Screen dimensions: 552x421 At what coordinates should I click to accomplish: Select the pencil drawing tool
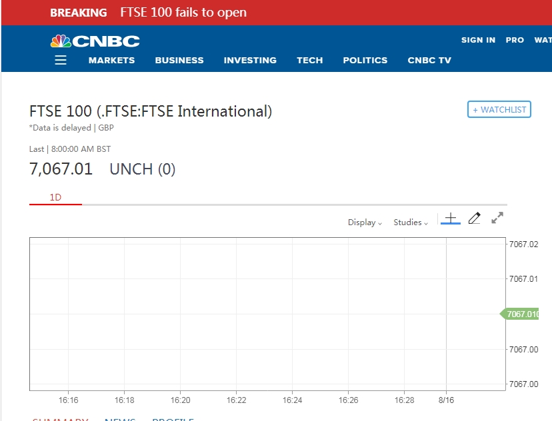point(474,218)
